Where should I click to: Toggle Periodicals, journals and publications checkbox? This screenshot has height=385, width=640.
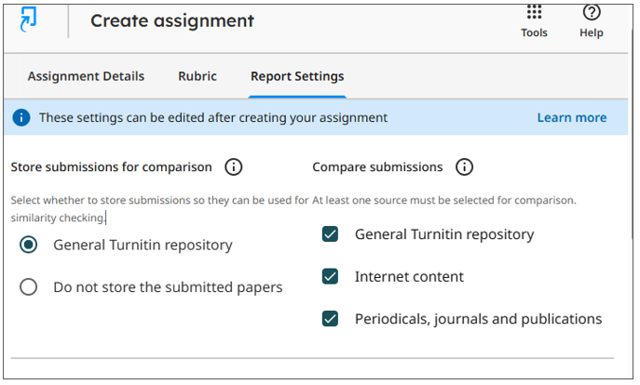330,319
